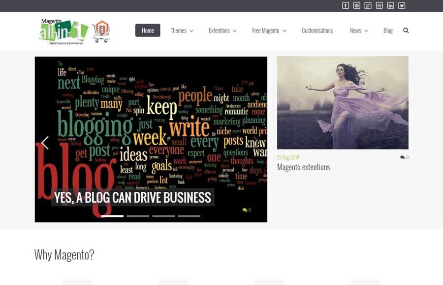Click the 'Why Magento?' heading

click(64, 254)
